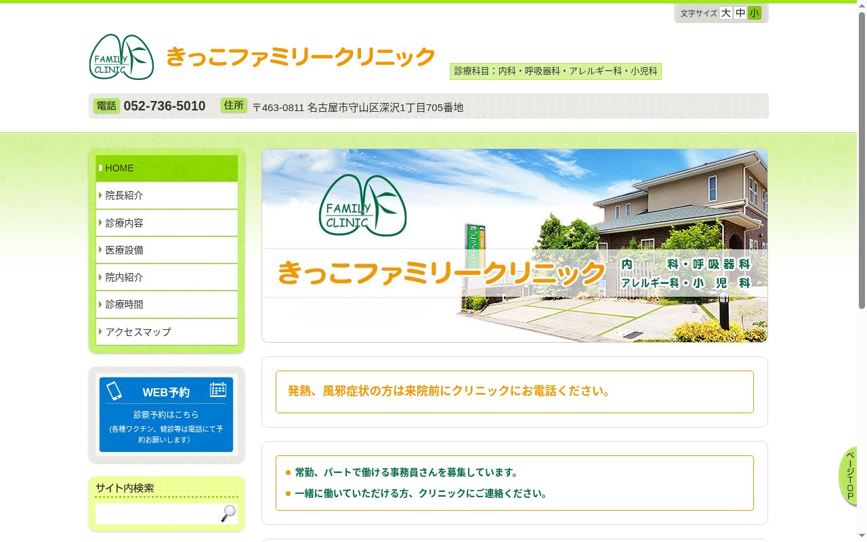
Task: Click the 文字サイズ label
Action: 698,13
